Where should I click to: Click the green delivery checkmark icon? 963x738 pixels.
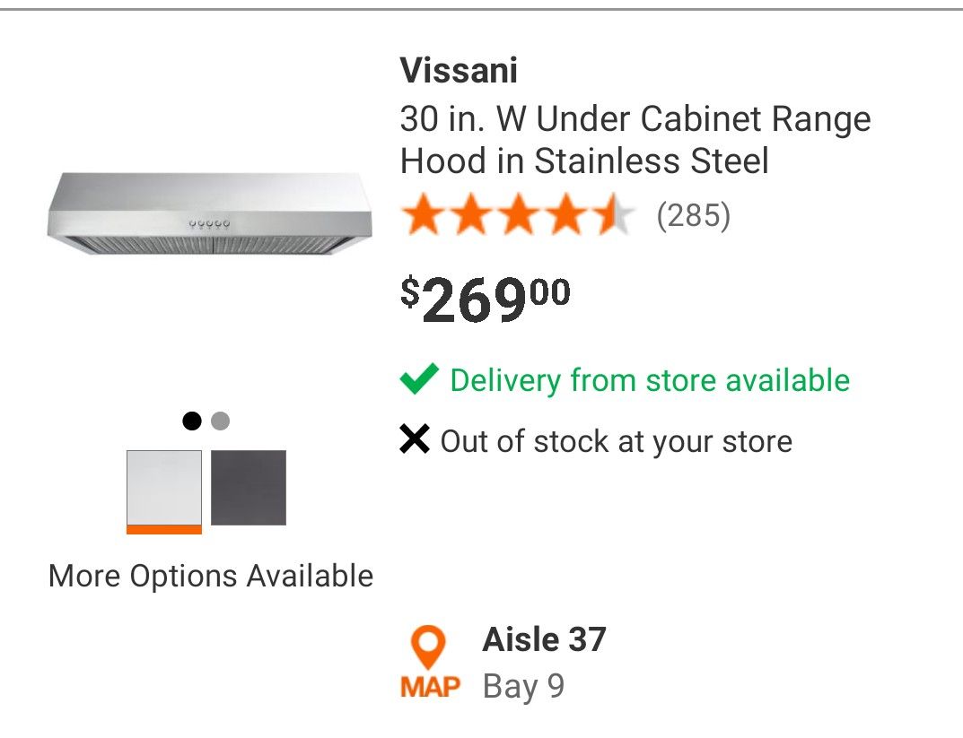tap(419, 378)
